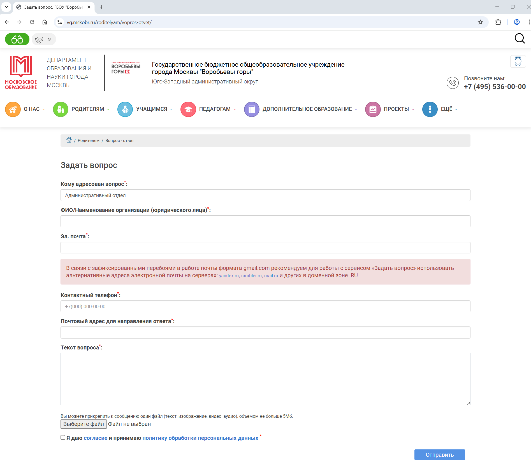Expand the ЕЩЁ menu chevron
Screen dimensions: 531x469
point(456,109)
